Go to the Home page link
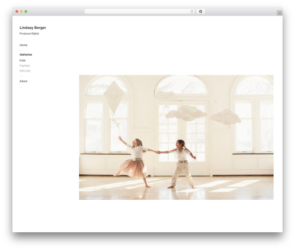Screen dimensions: 295x250 (x=24, y=45)
